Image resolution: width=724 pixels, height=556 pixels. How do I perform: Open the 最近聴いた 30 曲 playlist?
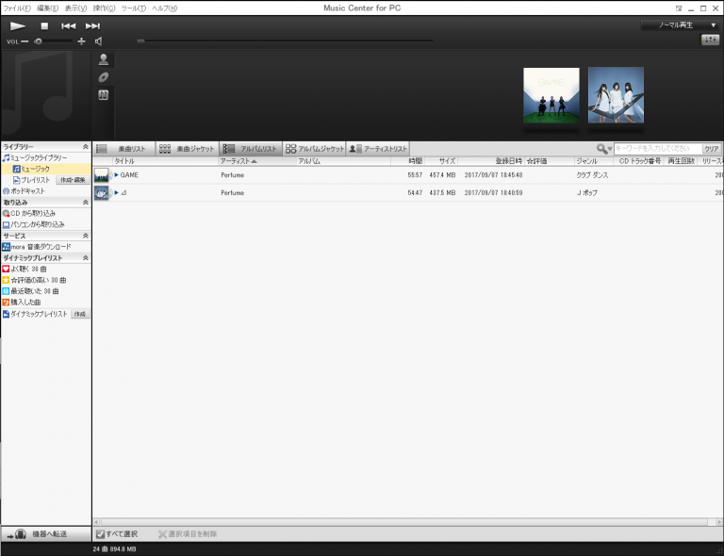(30, 291)
